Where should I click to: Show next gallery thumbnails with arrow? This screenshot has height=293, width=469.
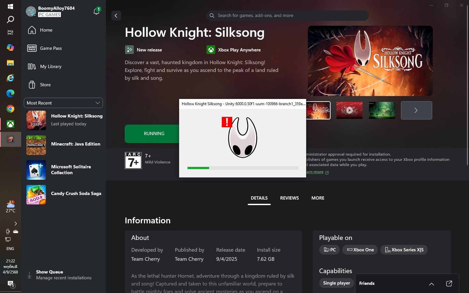coord(417,110)
